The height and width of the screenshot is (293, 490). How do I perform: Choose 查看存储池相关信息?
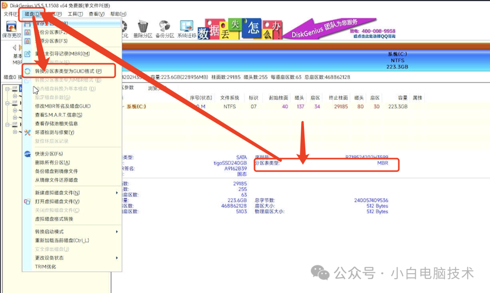pos(56,124)
